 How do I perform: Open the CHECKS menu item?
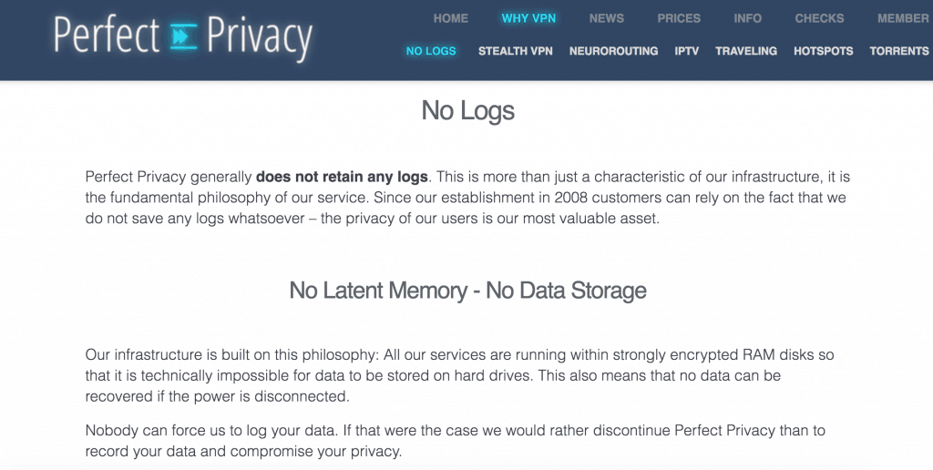pyautogui.click(x=819, y=18)
